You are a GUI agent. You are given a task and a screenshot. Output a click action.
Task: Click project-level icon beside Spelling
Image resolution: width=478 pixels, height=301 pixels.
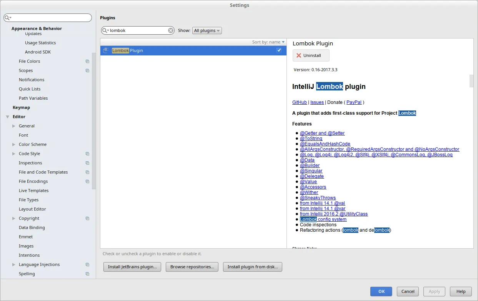point(87,274)
